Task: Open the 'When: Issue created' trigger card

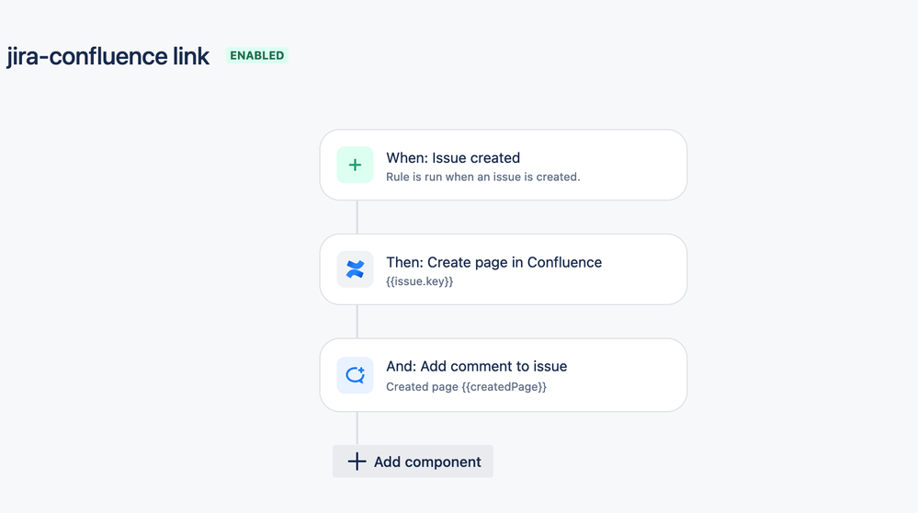Action: pos(504,165)
